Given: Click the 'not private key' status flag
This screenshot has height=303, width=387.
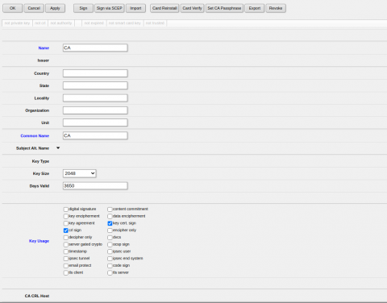Looking at the screenshot, I should pyautogui.click(x=17, y=23).
